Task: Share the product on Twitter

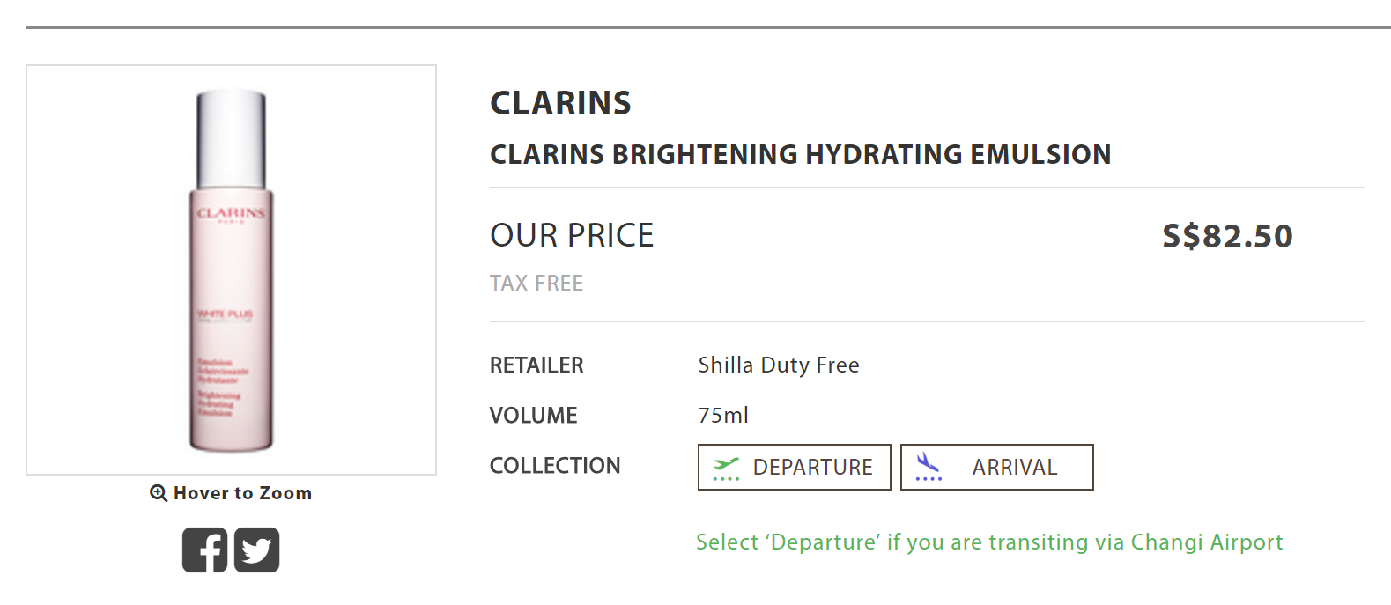Action: click(256, 550)
